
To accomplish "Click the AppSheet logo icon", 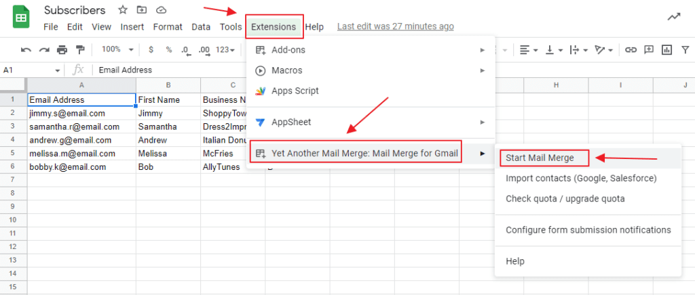I will (260, 122).
